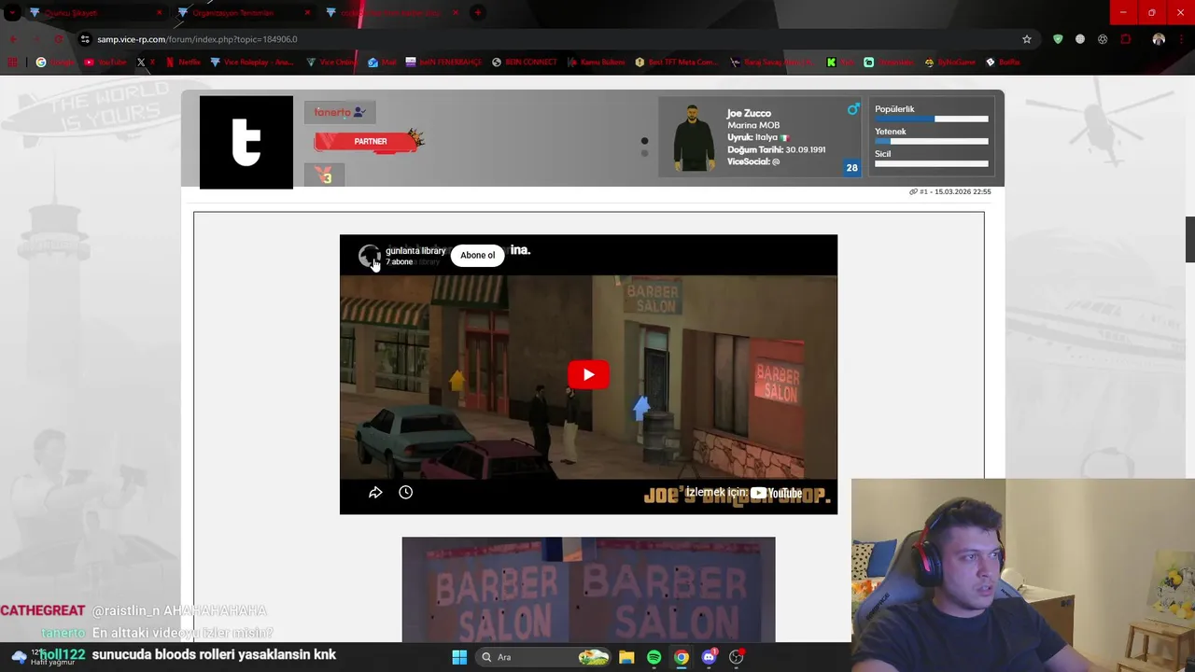The height and width of the screenshot is (672, 1195).
Task: Open OBS Studio from the taskbar
Action: click(737, 657)
